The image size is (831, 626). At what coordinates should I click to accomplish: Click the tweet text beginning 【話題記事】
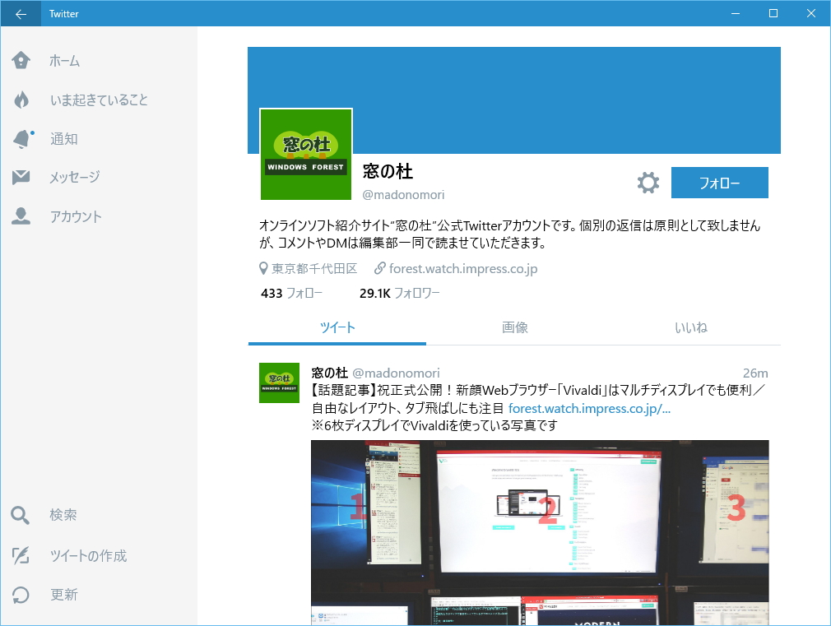click(x=538, y=399)
